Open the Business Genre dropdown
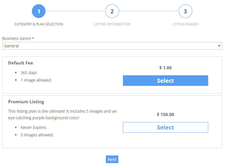The height and width of the screenshot is (166, 225). point(112,46)
